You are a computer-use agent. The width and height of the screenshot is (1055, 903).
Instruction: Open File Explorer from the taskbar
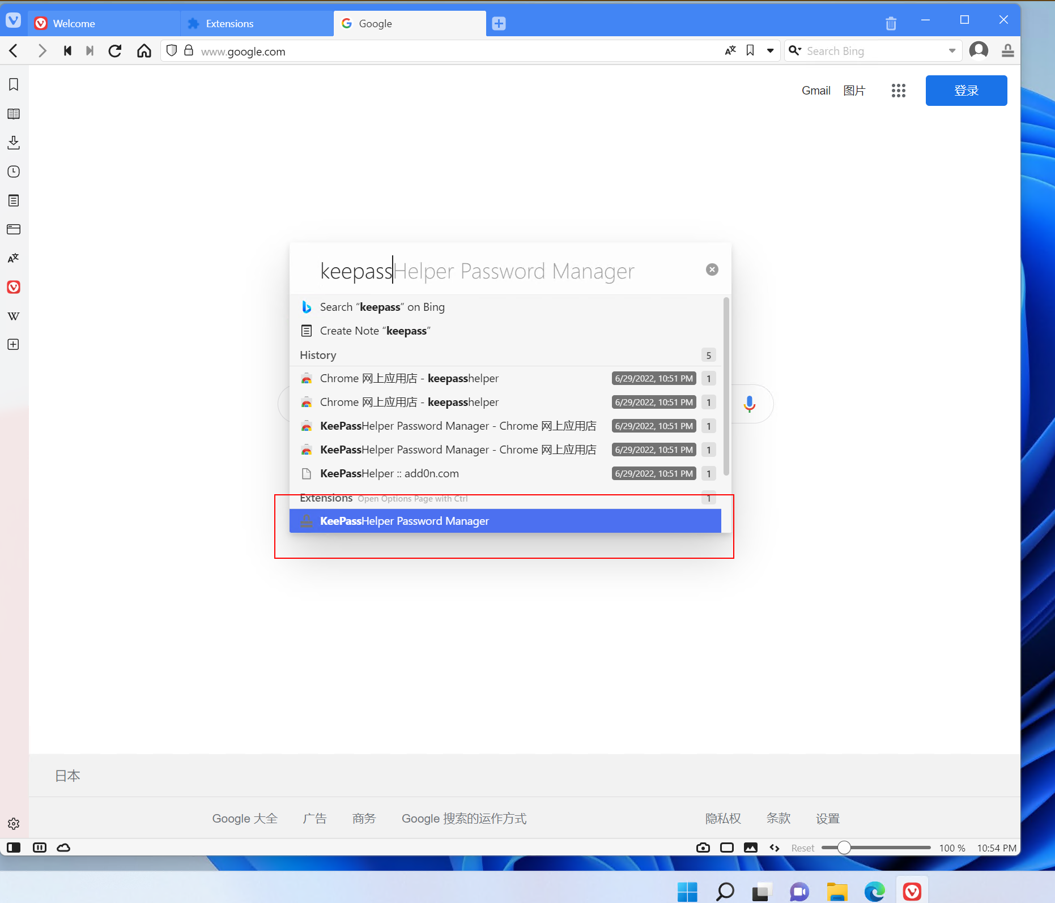point(837,892)
